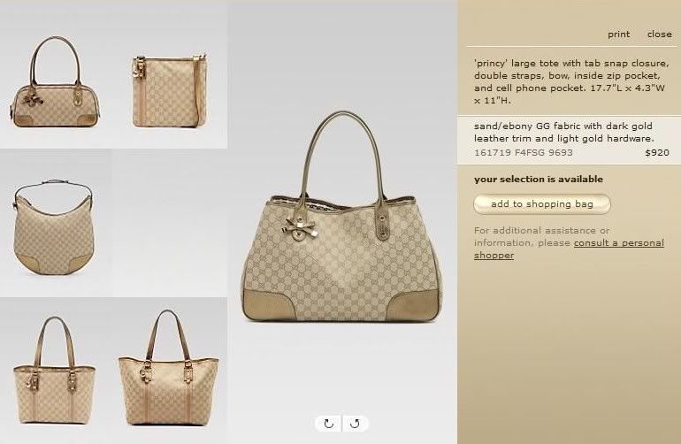Viewport: 681px width, 444px height.
Task: Click the 'your selection is available' message
Action: [539, 179]
